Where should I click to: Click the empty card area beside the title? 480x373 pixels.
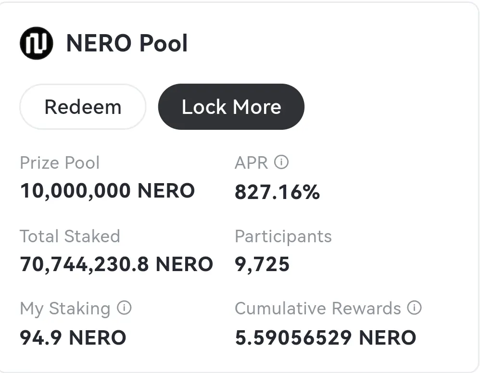[x=330, y=43]
